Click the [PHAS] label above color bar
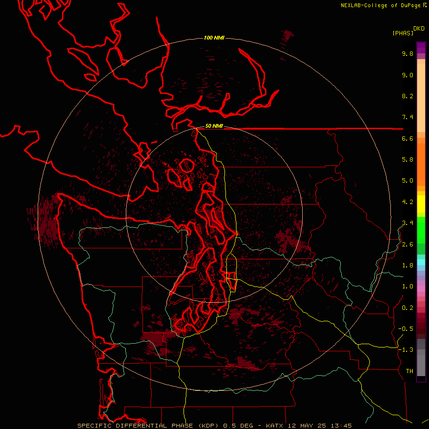The width and height of the screenshot is (429, 429). click(403, 33)
